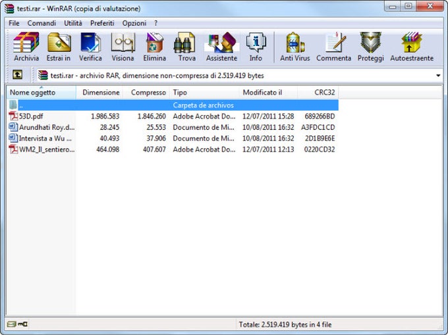
Task: Minimize the WinRAR window
Action: pyautogui.click(x=393, y=7)
